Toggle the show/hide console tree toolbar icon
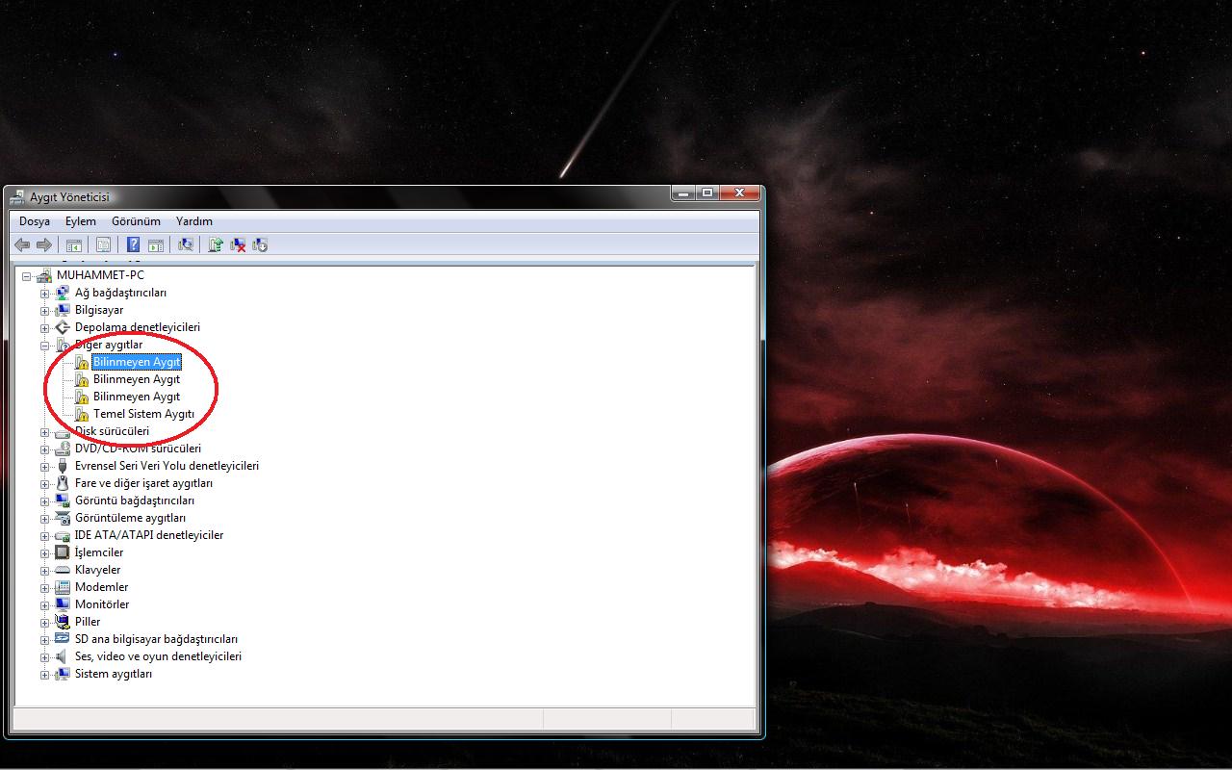Image resolution: width=1232 pixels, height=770 pixels. (74, 245)
